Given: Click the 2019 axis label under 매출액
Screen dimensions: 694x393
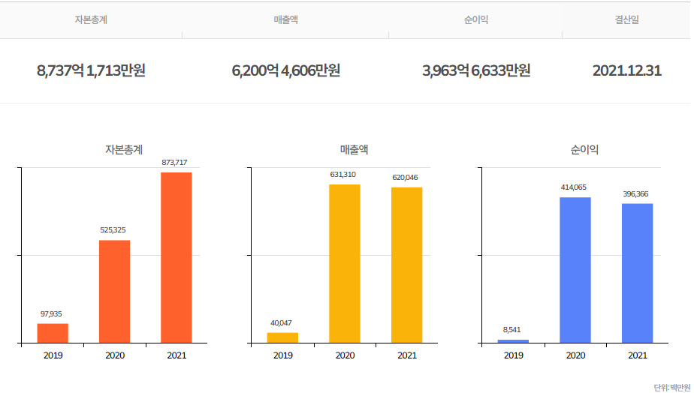Looking at the screenshot, I should coord(283,355).
